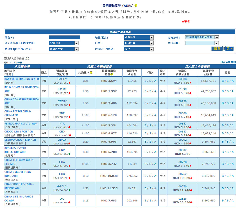This screenshot has height=208, width=240.
Task: Click the CHA ADR ticker link
Action: tap(62, 162)
